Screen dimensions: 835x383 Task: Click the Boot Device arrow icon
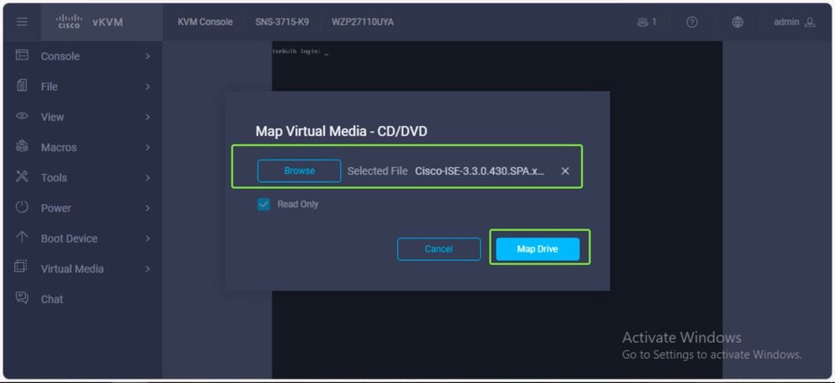coord(22,237)
